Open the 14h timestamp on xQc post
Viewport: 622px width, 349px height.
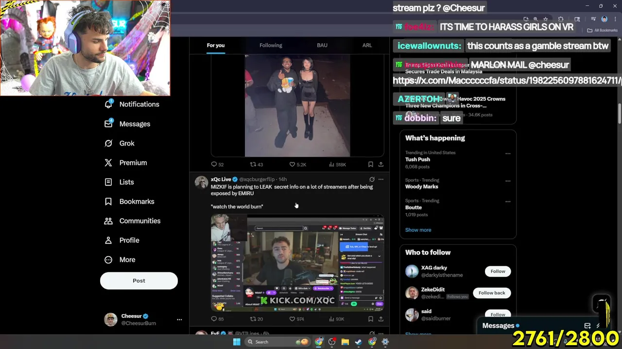click(282, 179)
